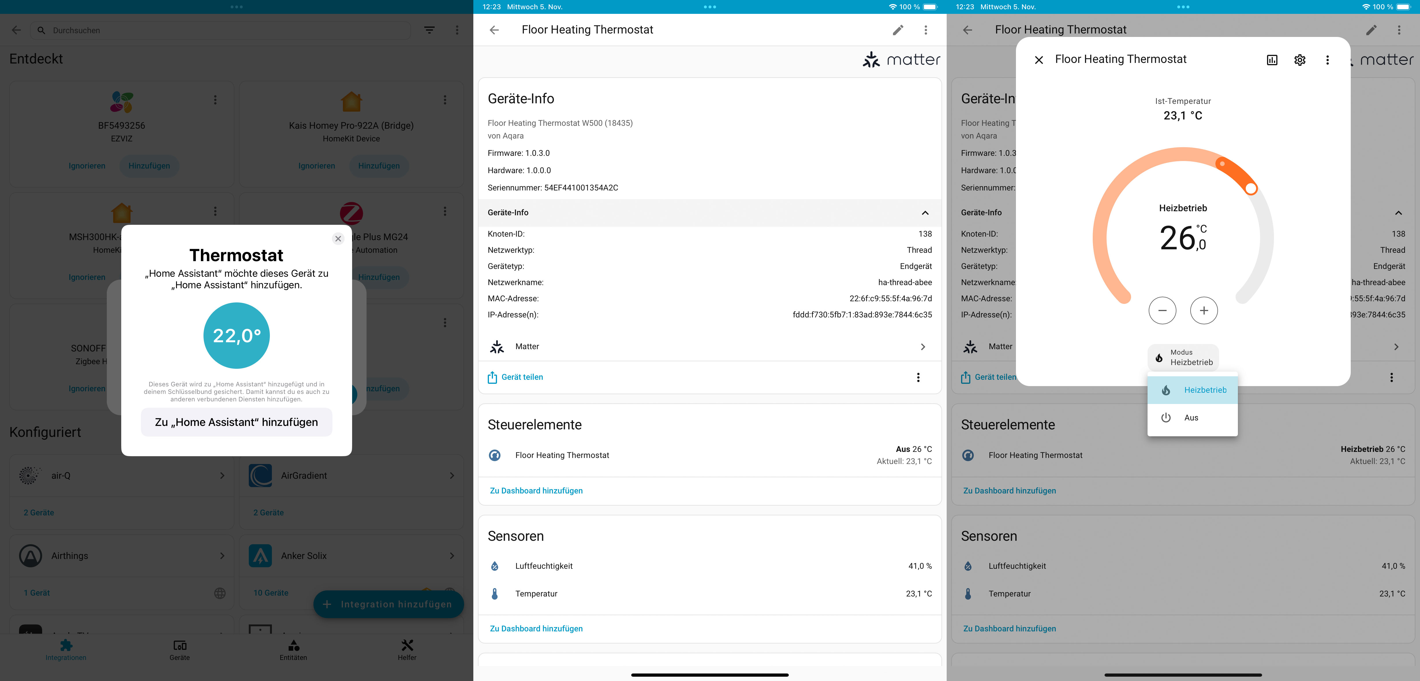Collapse the Geräte-Info section in middle panel
The image size is (1420, 681).
coord(924,213)
